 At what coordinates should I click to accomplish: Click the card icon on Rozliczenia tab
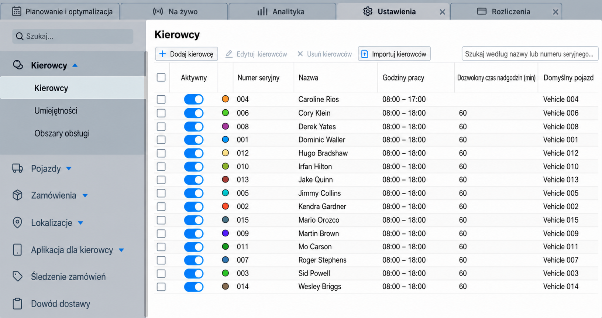pos(482,11)
